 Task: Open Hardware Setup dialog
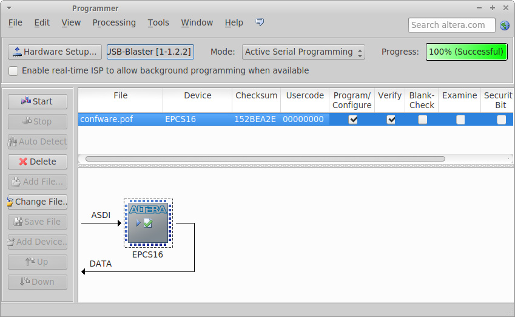(x=55, y=52)
